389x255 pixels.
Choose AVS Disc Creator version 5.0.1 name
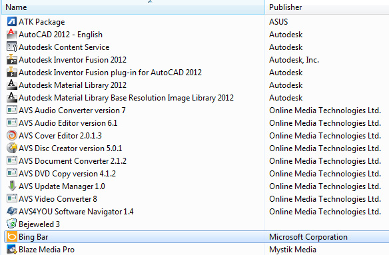[x=71, y=148]
